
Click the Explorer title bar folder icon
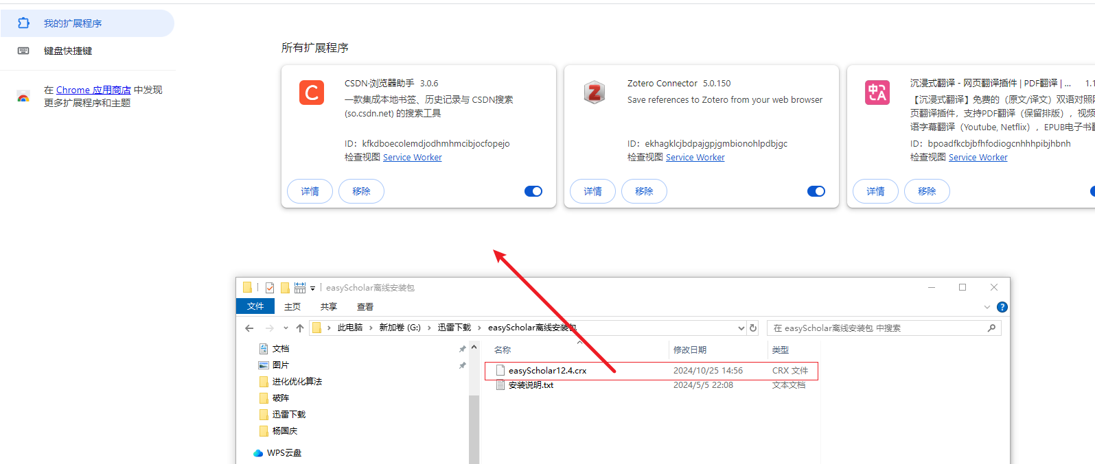click(x=247, y=287)
